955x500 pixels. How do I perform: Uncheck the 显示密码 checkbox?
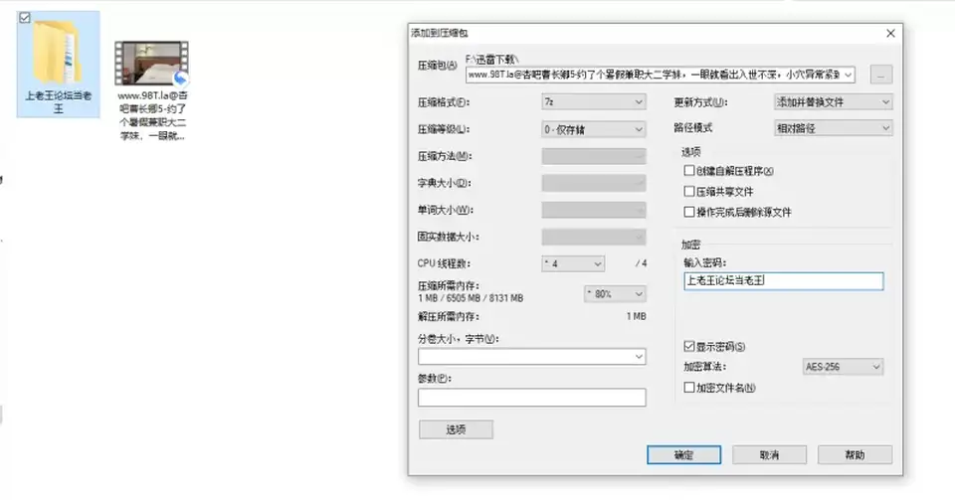coord(689,347)
